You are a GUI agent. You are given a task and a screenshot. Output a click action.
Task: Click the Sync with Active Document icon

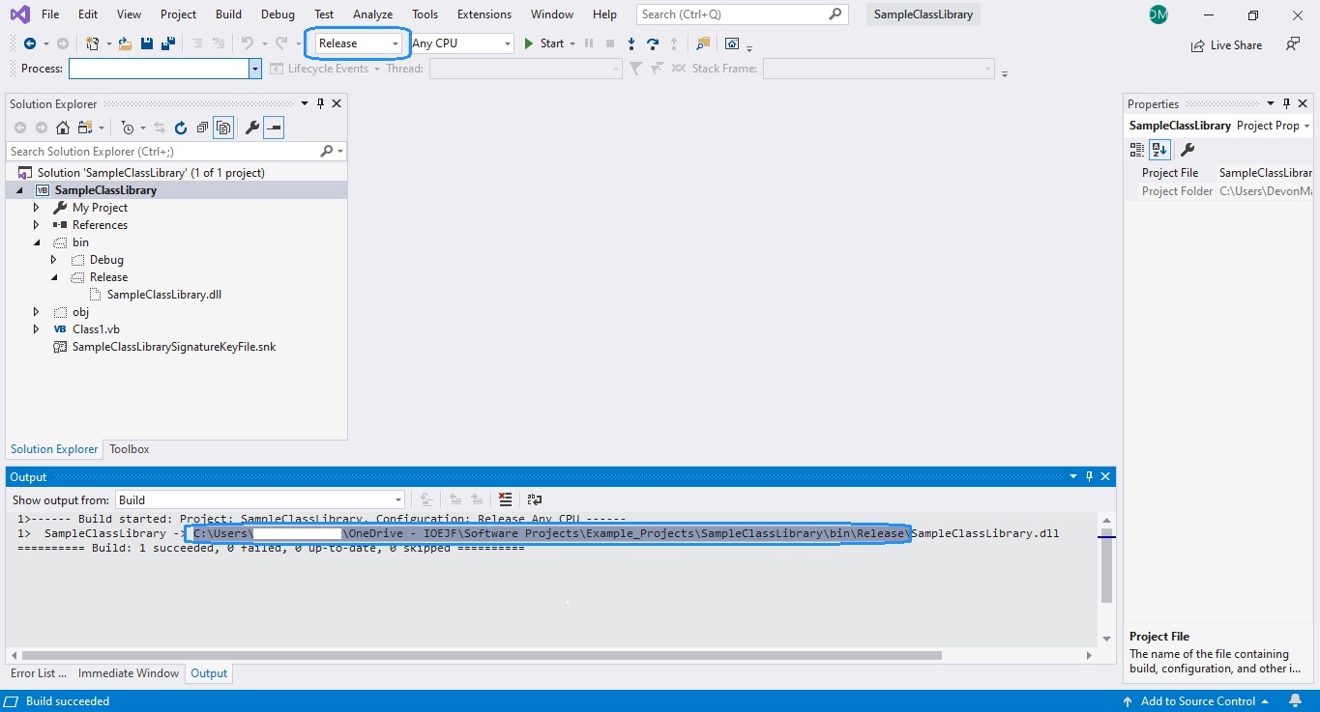point(161,127)
